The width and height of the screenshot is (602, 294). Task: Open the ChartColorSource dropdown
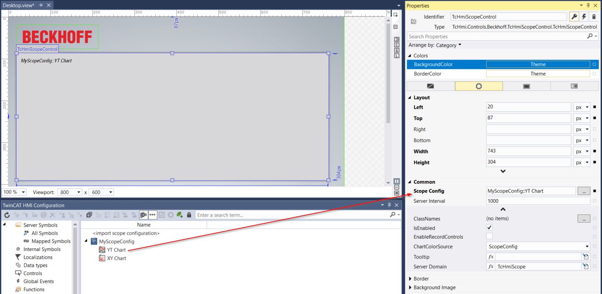click(538, 247)
